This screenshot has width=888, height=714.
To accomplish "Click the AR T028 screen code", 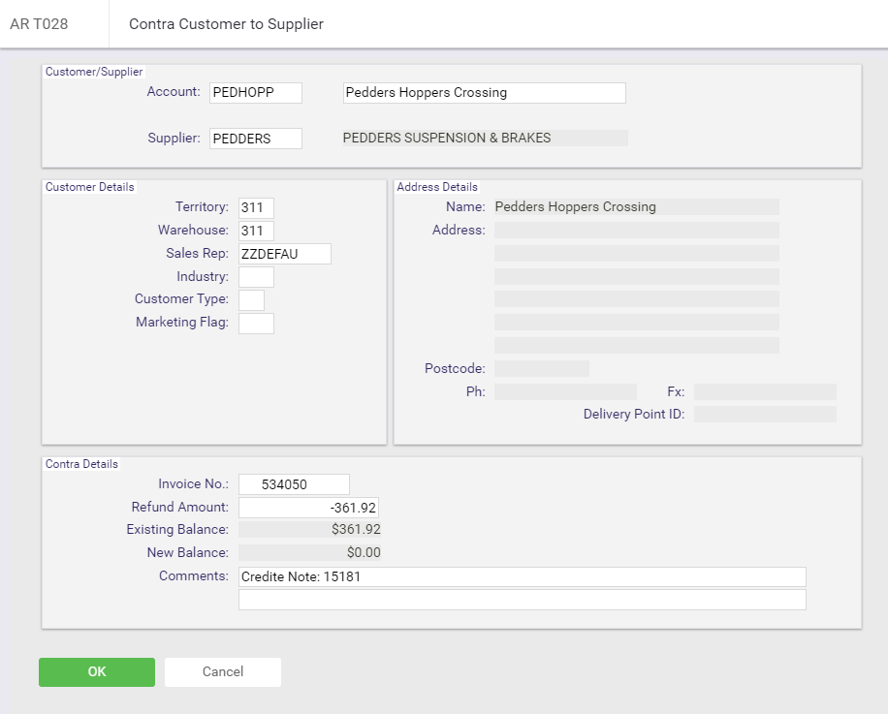I will pyautogui.click(x=39, y=24).
